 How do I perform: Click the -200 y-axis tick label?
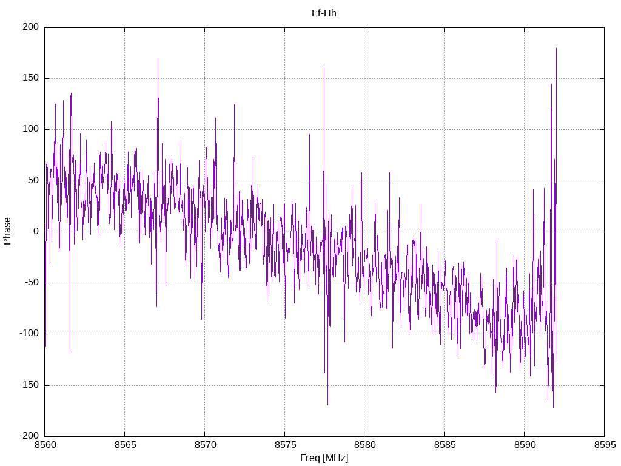[x=29, y=436]
